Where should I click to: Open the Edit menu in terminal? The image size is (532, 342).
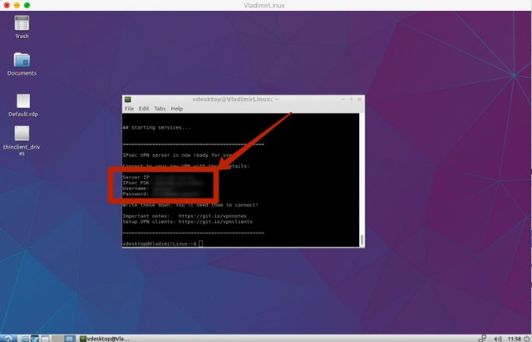(x=144, y=109)
